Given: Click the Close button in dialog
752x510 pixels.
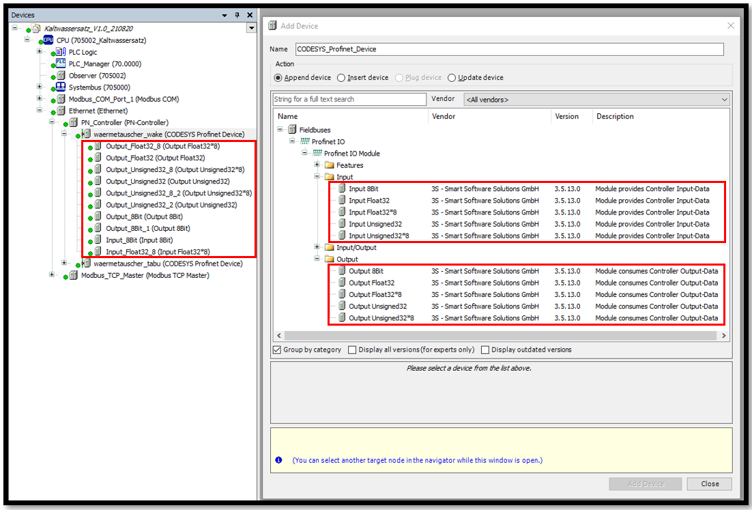Looking at the screenshot, I should click(x=709, y=483).
